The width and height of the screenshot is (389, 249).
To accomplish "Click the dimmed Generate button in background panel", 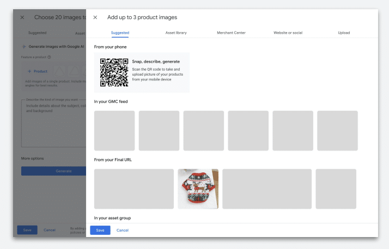I will (x=53, y=171).
